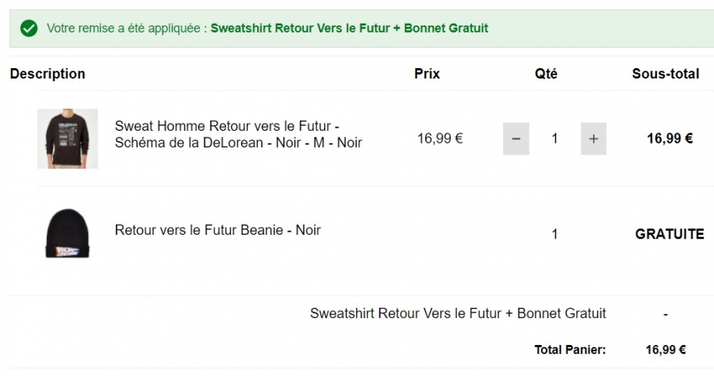The height and width of the screenshot is (376, 714).
Task: Open Retour vers le Futur Beanie link
Action: click(x=217, y=230)
